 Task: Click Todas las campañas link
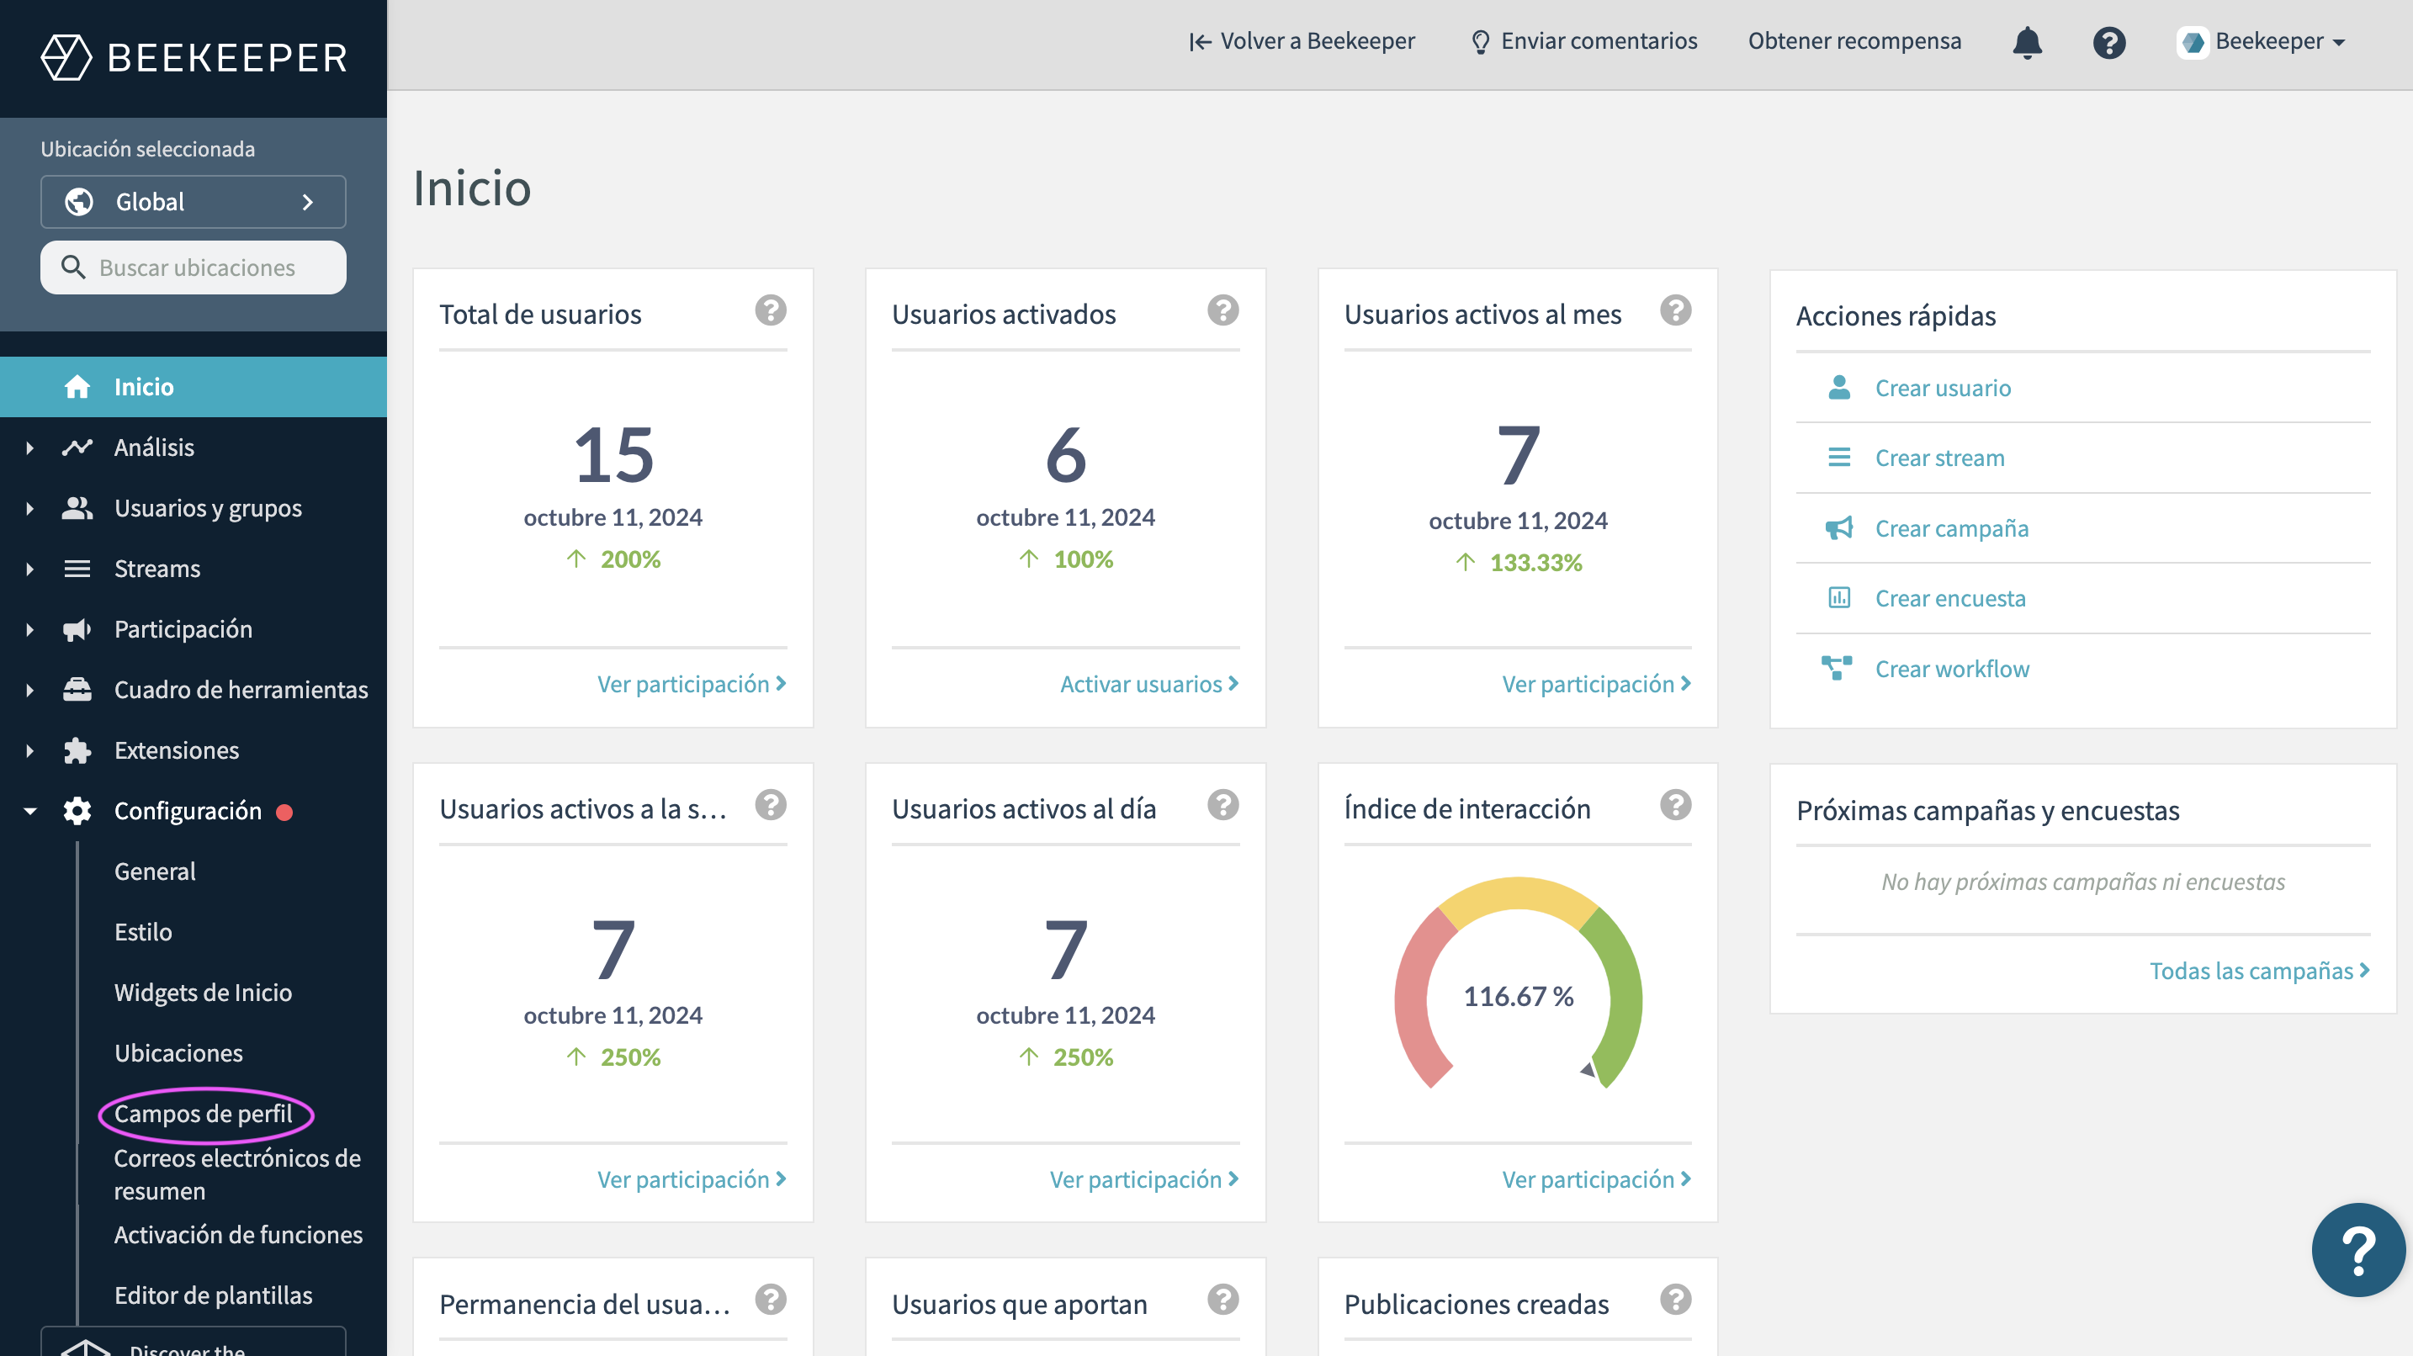[2258, 970]
